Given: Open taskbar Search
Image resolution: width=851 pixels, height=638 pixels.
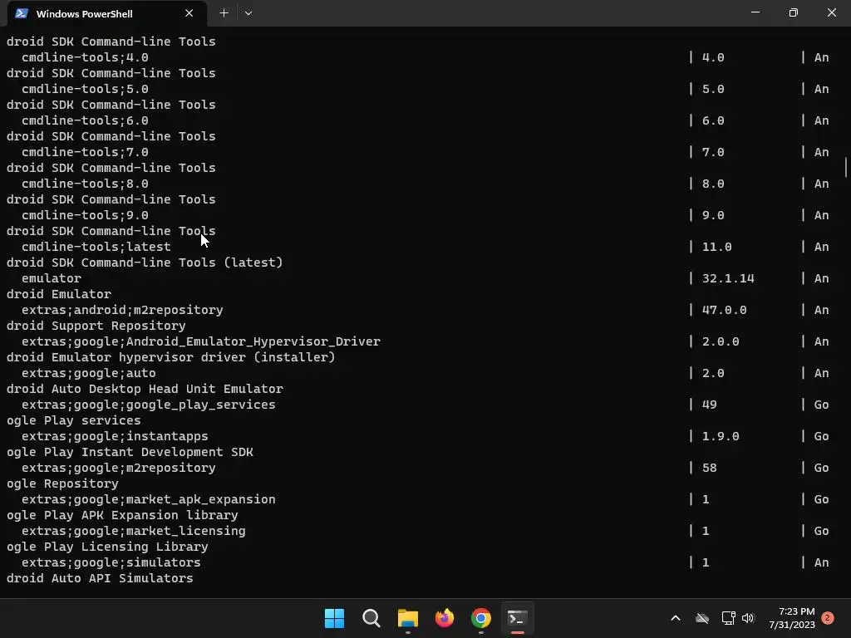Looking at the screenshot, I should (x=371, y=618).
